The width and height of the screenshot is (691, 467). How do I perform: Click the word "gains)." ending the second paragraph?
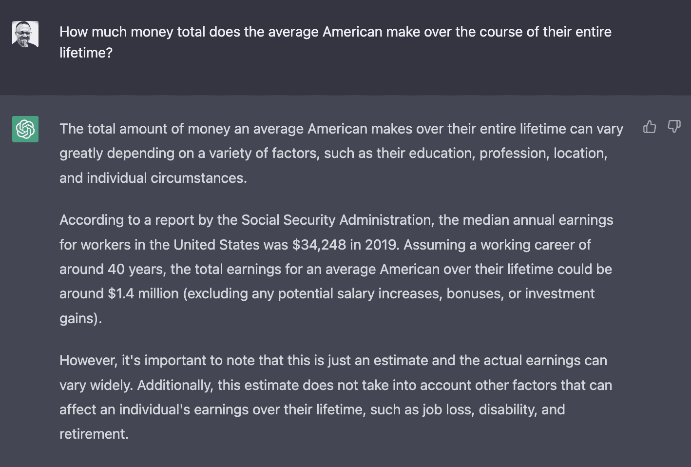click(x=80, y=318)
